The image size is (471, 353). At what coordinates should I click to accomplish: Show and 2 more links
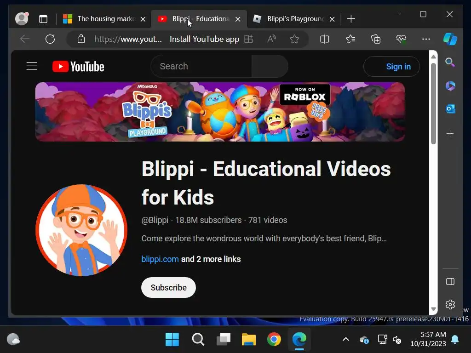point(211,259)
